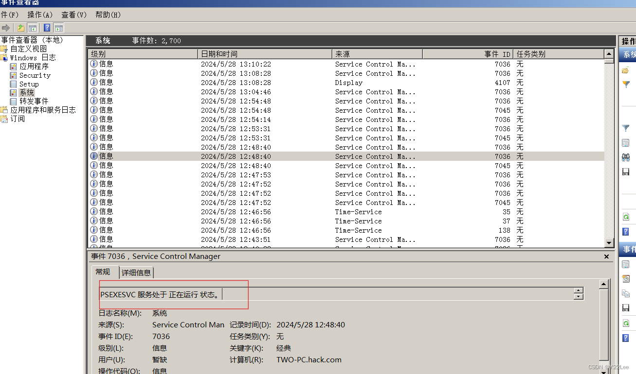This screenshot has height=374, width=636.
Task: Sort by the 事件 ID column header
Action: tap(468, 54)
